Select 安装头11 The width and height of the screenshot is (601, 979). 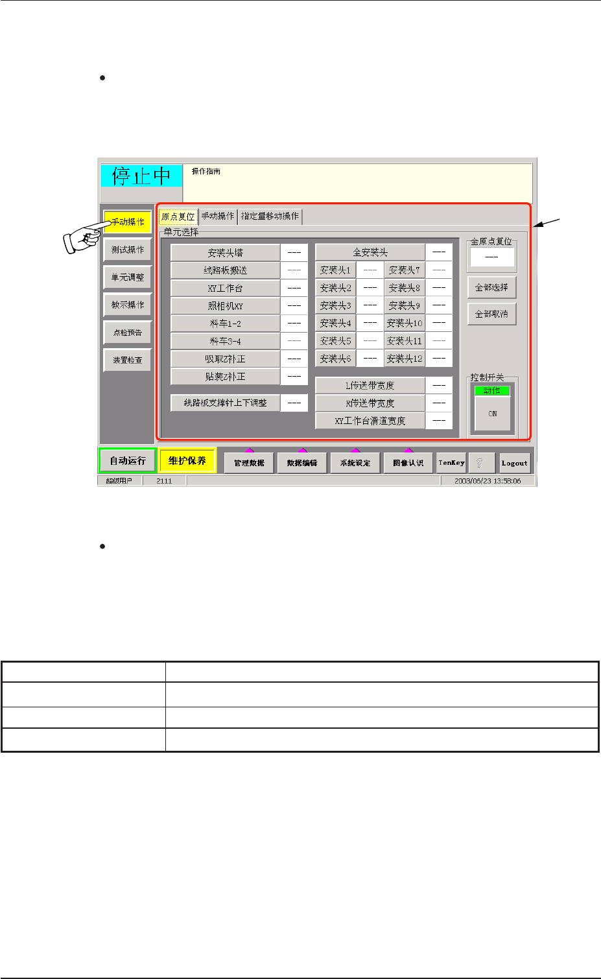point(405,340)
